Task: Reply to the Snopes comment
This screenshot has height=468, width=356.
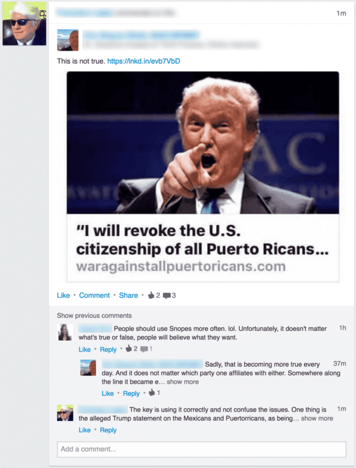Action: 108,349
